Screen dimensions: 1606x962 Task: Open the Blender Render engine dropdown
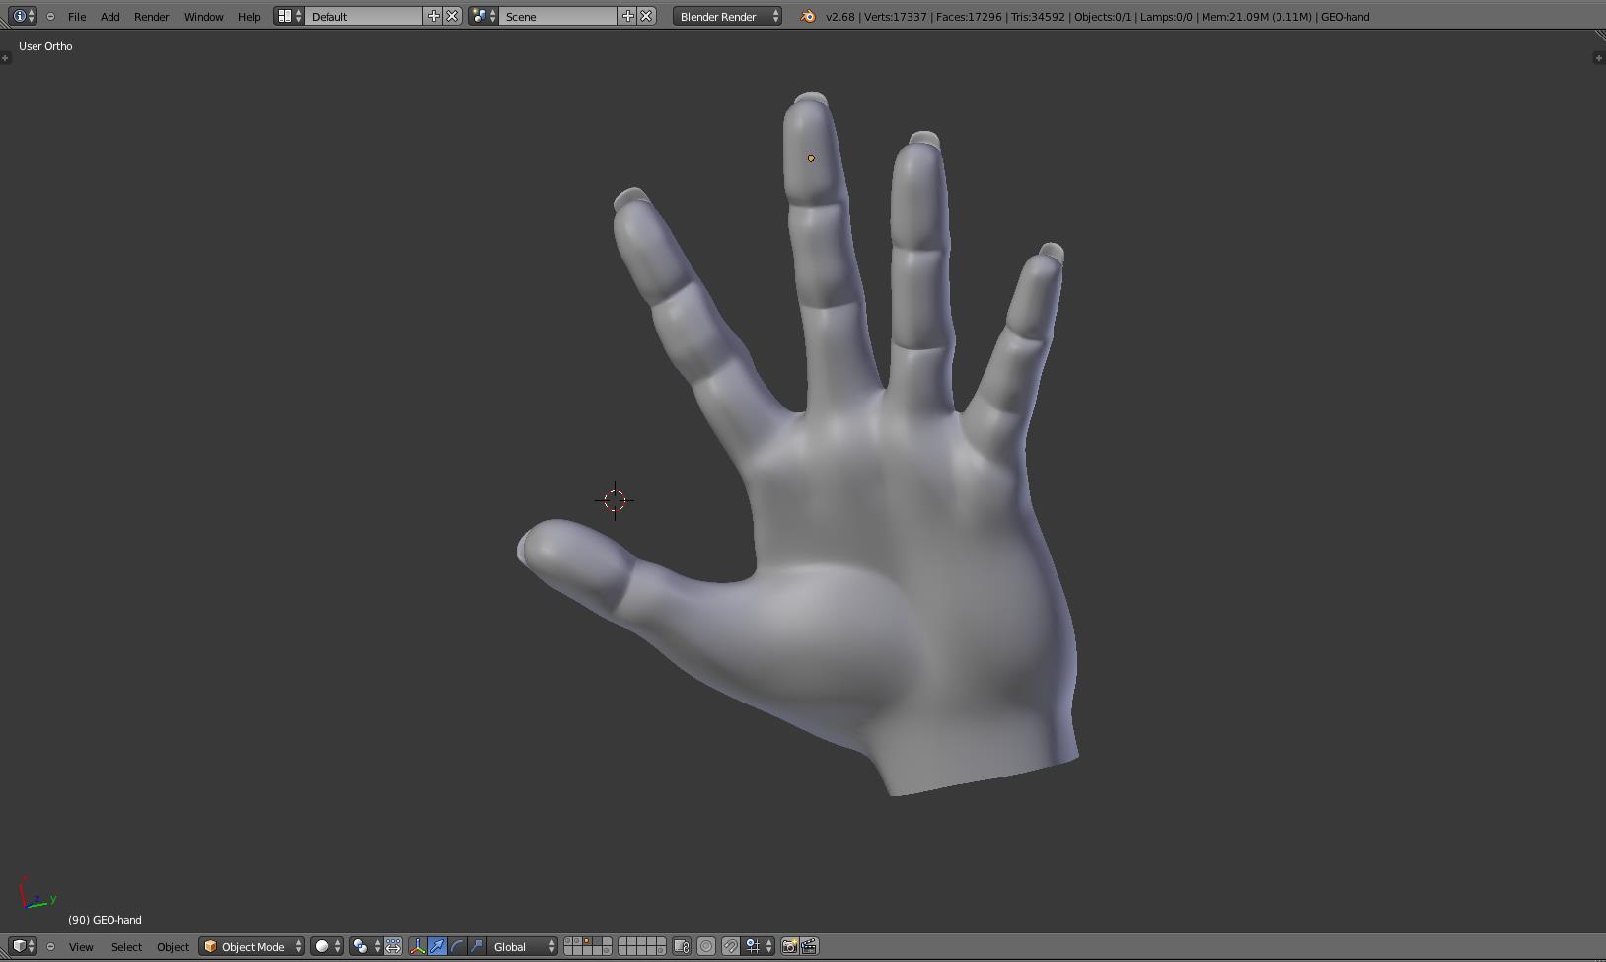(x=728, y=17)
